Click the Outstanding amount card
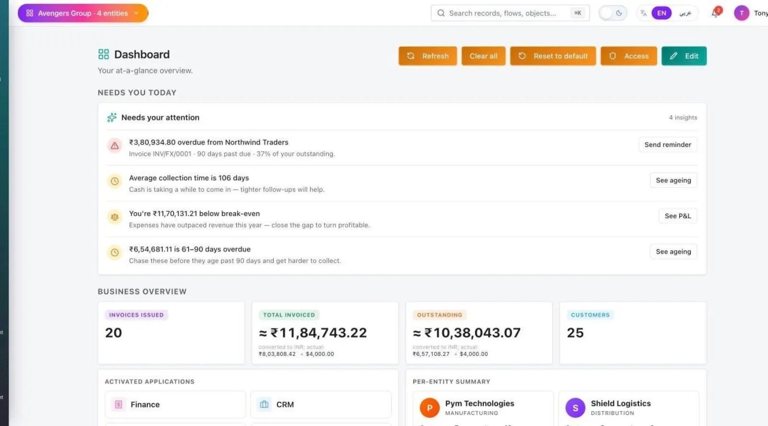 click(479, 333)
